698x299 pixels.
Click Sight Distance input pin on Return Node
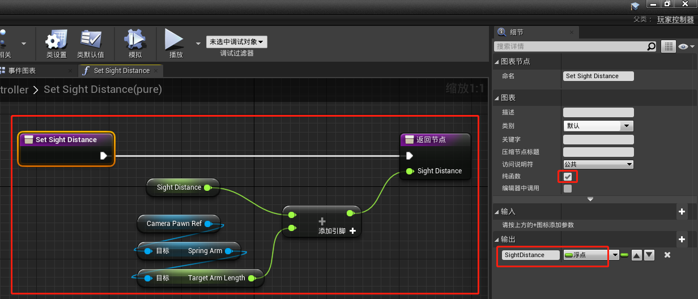pyautogui.click(x=409, y=171)
